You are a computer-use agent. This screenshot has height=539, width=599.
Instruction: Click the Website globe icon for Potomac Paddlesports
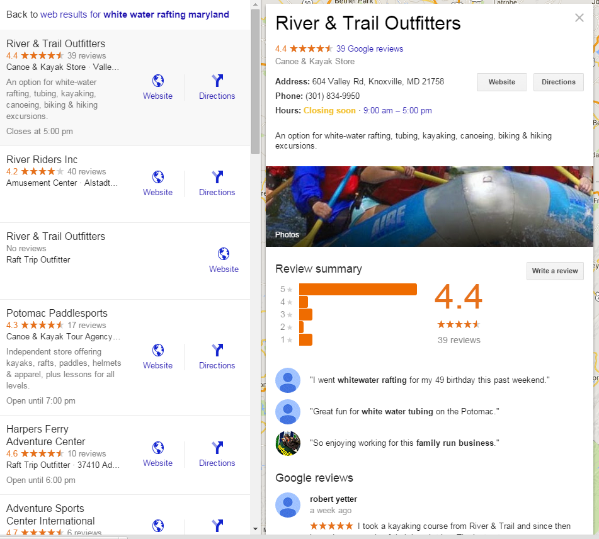tap(157, 350)
